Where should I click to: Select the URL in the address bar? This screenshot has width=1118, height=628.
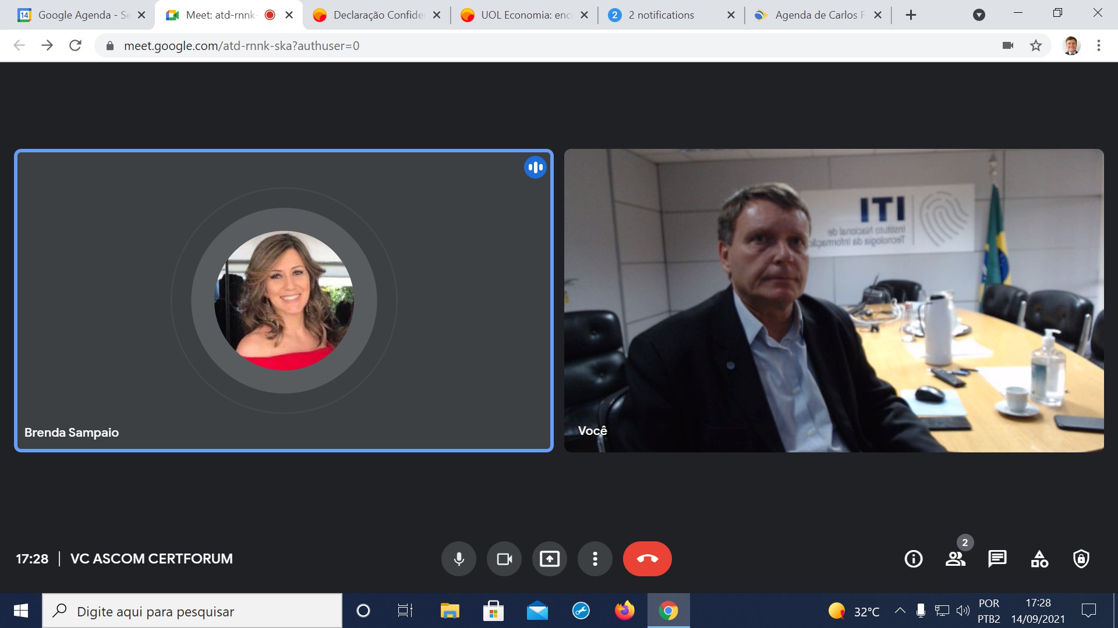coord(242,45)
